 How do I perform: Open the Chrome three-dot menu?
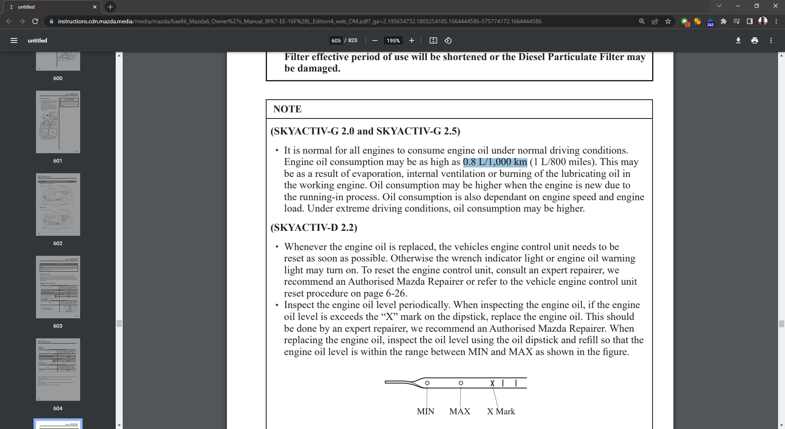click(776, 21)
